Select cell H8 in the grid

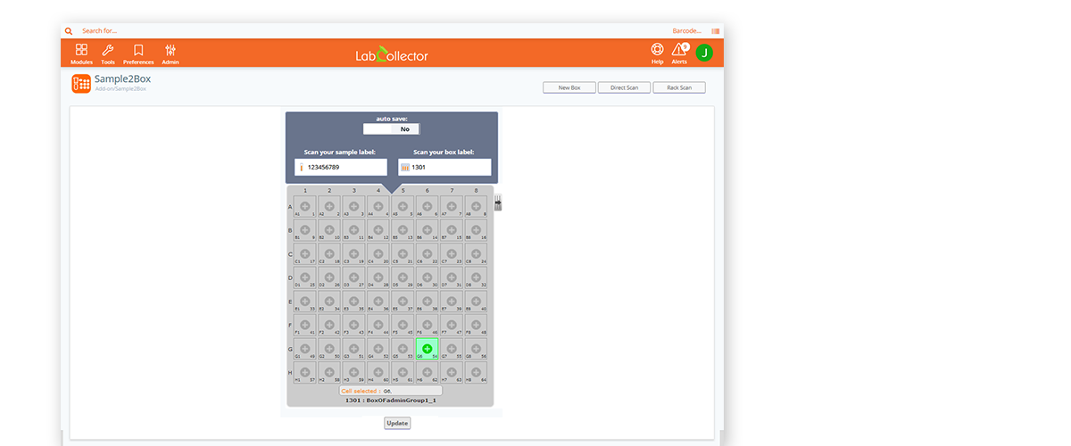[x=476, y=373]
